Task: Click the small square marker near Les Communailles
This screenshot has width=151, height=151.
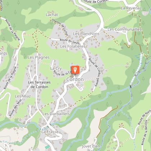Action: tap(122, 47)
